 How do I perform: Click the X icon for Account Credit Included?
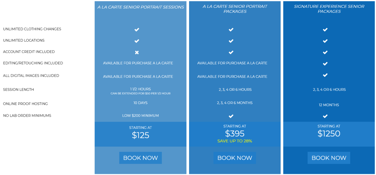coord(137,52)
